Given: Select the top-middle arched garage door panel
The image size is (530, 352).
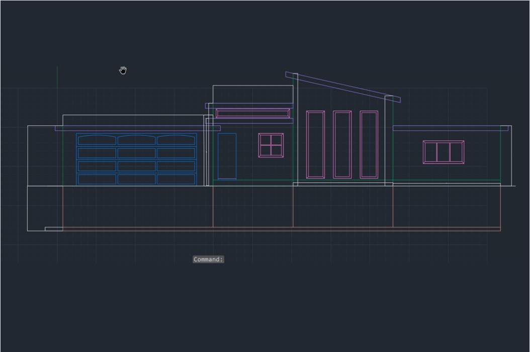Looking at the screenshot, I should pyautogui.click(x=136, y=140).
